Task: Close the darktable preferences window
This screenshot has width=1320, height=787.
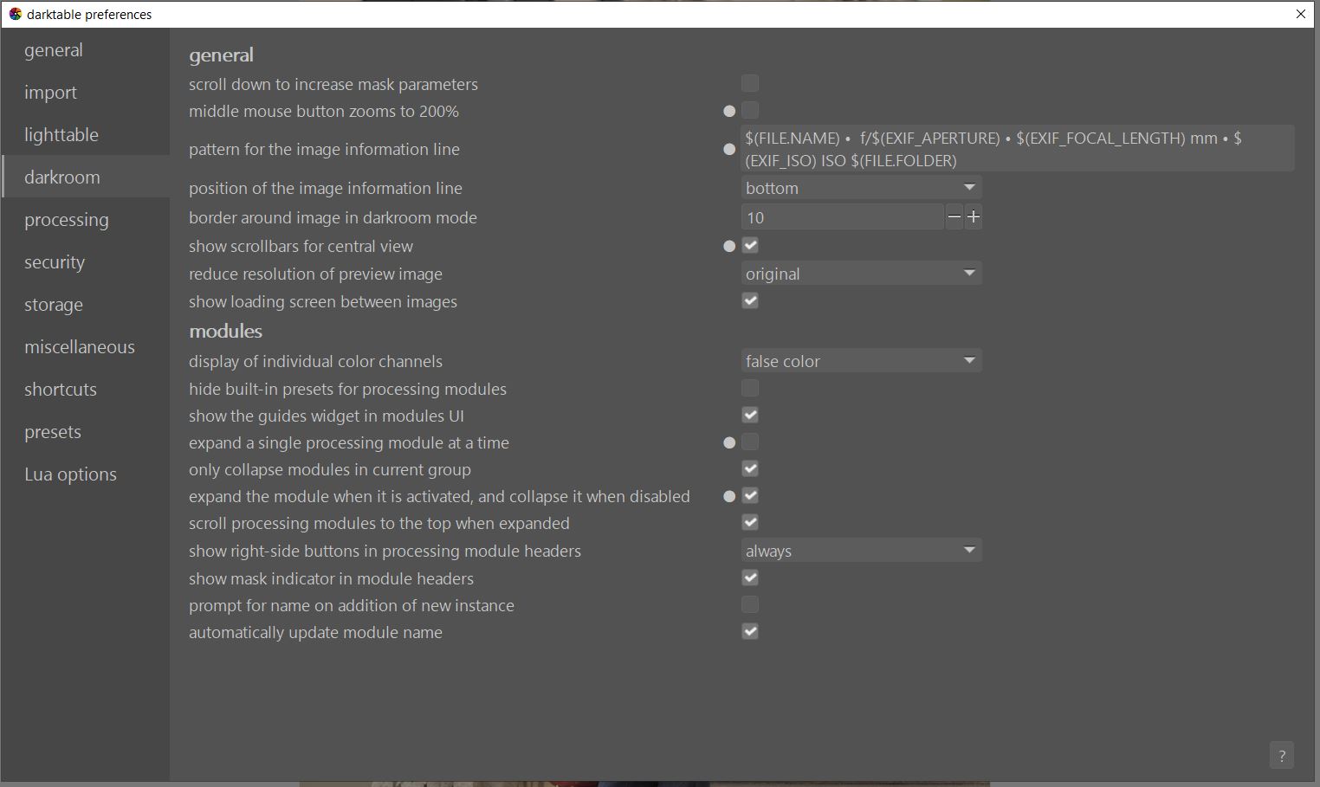Action: pyautogui.click(x=1301, y=14)
